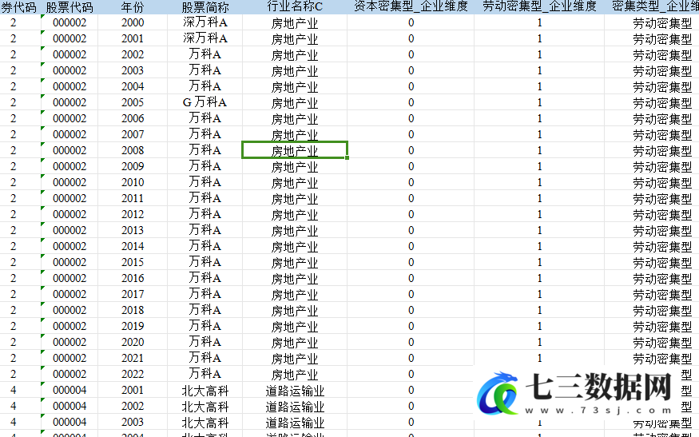Click the capital-intensive 0 value in 2022 row

[411, 374]
